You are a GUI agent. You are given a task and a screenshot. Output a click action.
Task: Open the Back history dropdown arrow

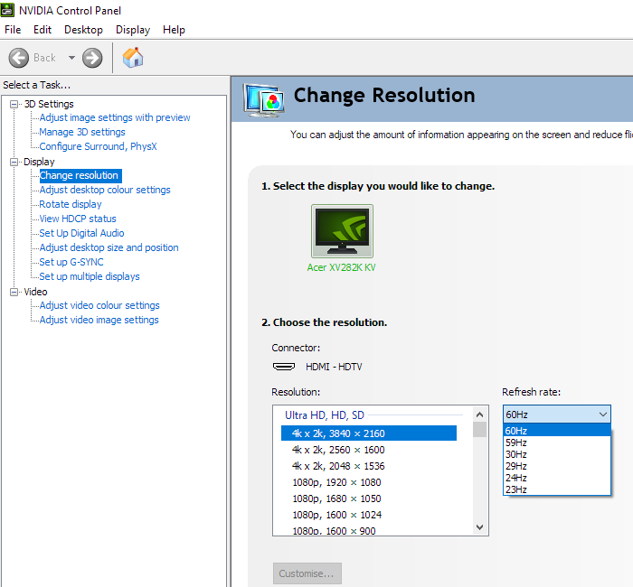pyautogui.click(x=71, y=58)
